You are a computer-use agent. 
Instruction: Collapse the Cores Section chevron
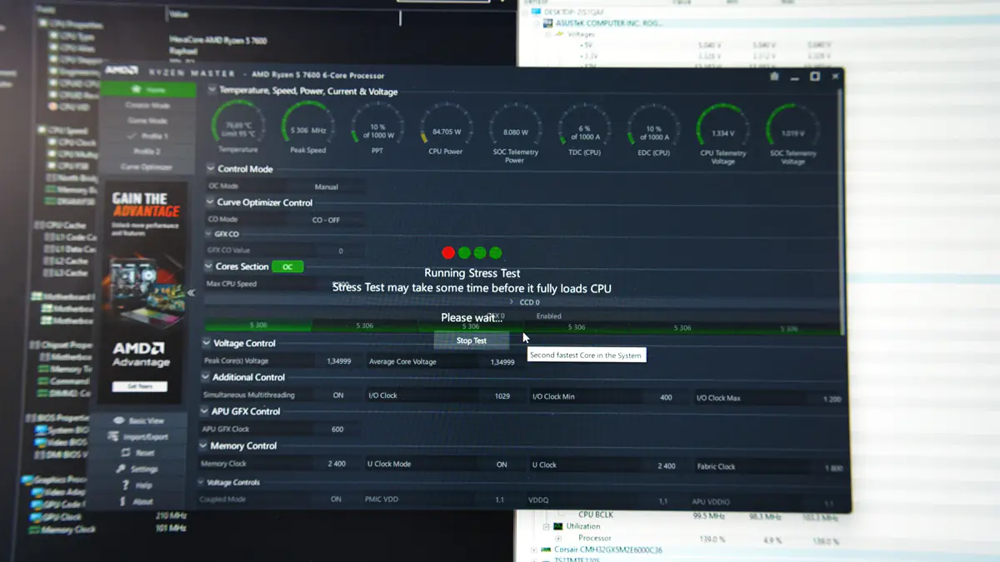click(x=208, y=266)
